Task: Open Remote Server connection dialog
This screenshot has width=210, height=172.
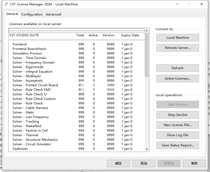Action: [178, 48]
